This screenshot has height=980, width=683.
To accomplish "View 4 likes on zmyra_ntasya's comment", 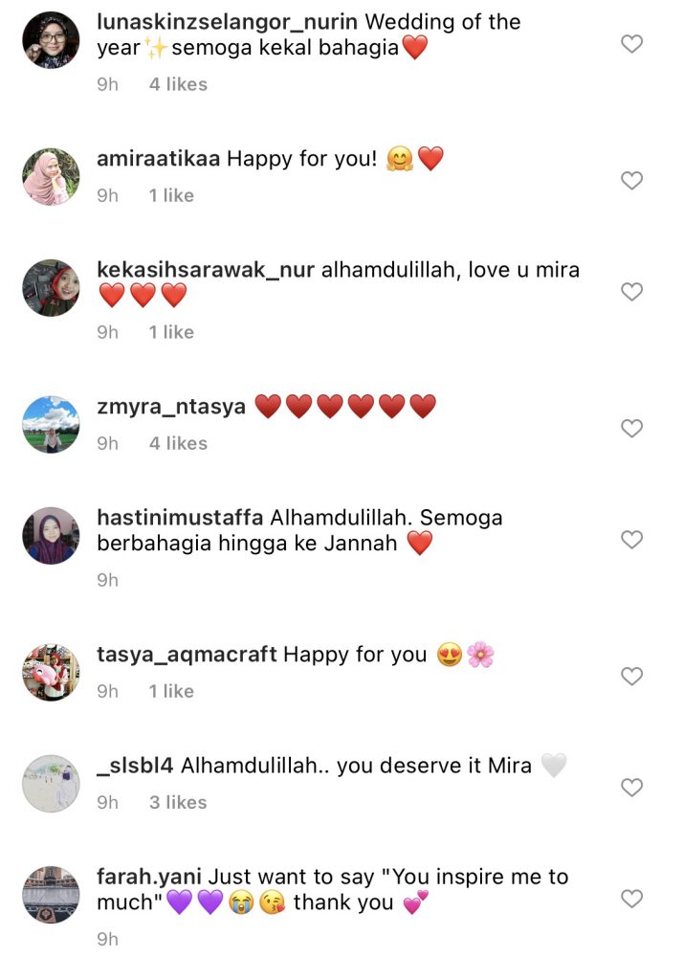I will [178, 444].
